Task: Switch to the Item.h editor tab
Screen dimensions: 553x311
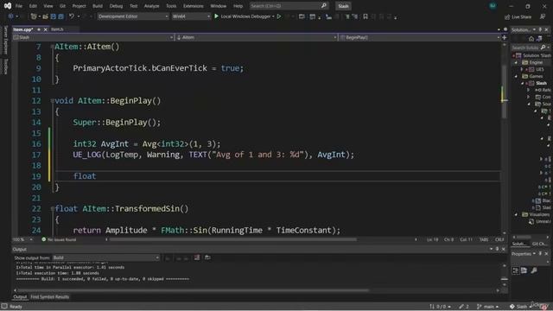Action: 57,29
